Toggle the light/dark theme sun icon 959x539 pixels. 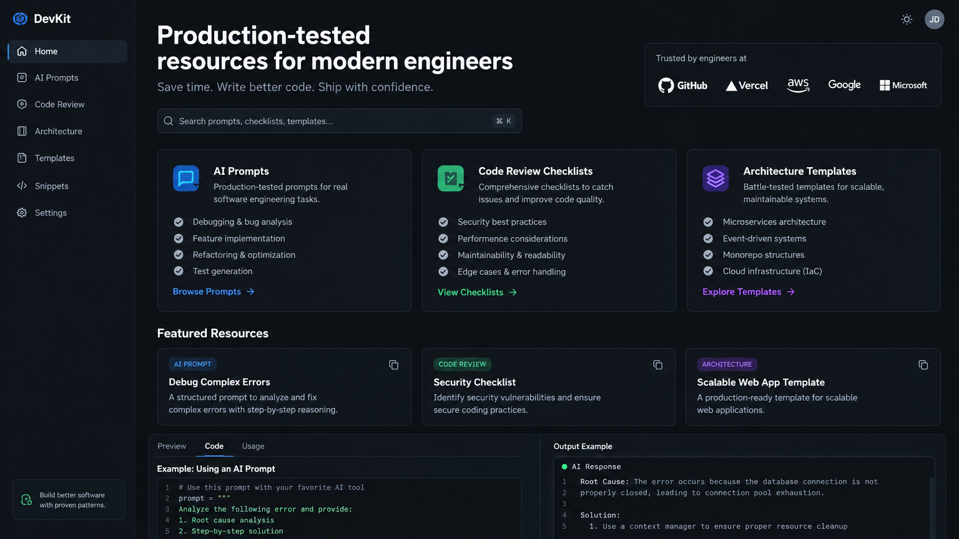click(x=907, y=19)
